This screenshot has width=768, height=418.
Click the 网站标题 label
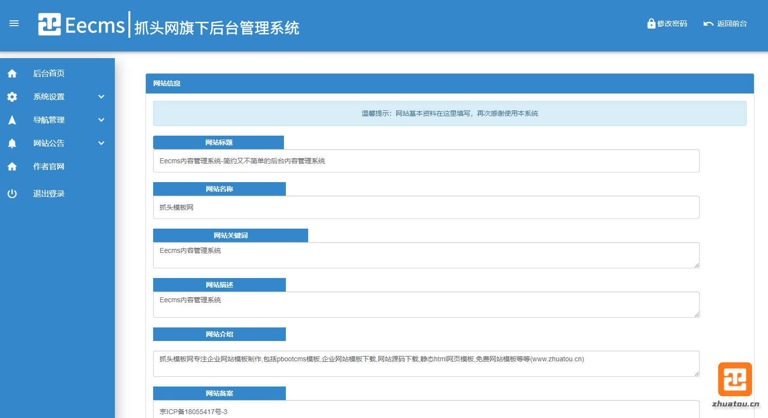click(x=219, y=142)
